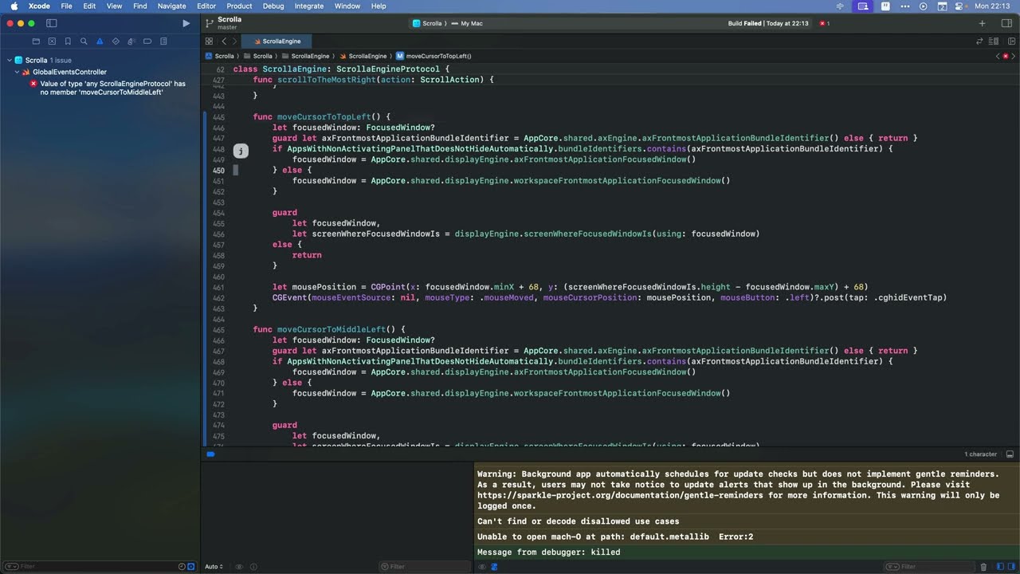1020x574 pixels.
Task: Open the Find navigator magnifier icon
Action: tap(84, 41)
